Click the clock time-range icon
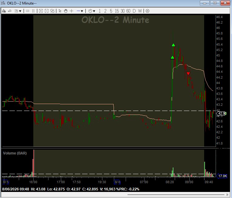 (x=90, y=11)
